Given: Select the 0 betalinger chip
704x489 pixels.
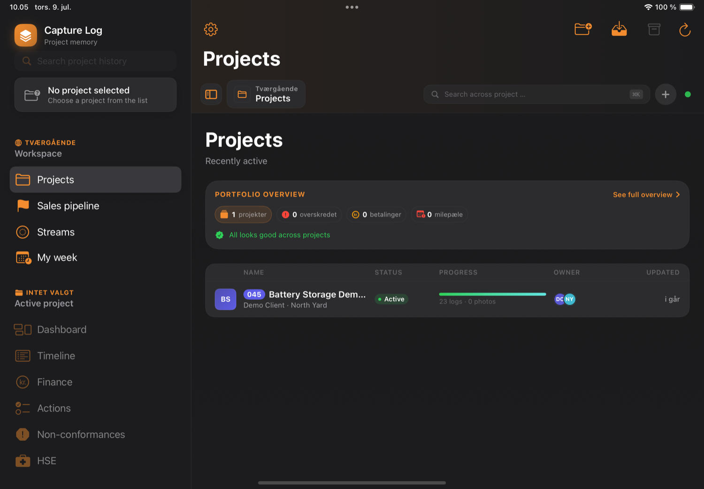Looking at the screenshot, I should pos(376,214).
